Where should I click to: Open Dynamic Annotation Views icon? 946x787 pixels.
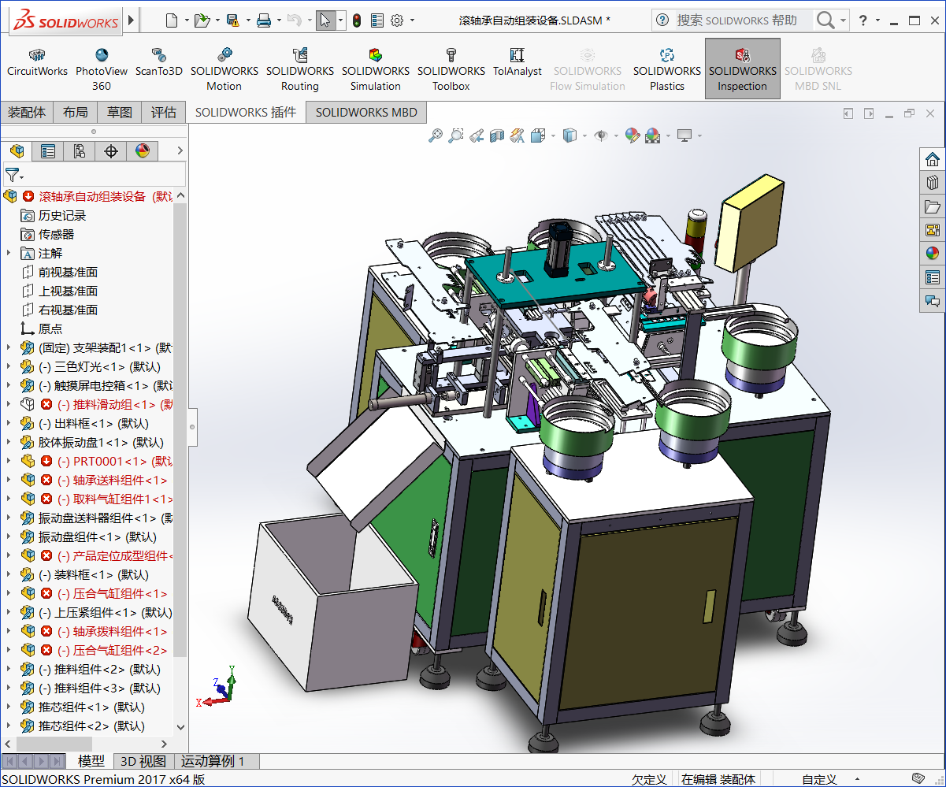[518, 135]
